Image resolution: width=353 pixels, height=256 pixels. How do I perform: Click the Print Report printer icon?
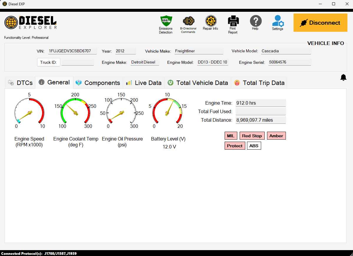pyautogui.click(x=233, y=21)
